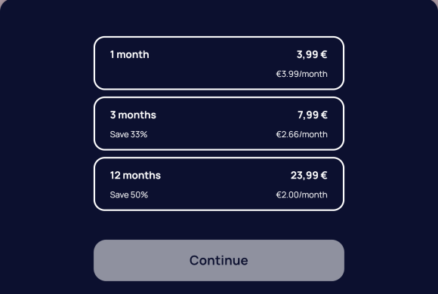Screen dimensions: 438x294
Task: Choose the quarterly subscription option
Action: tap(219, 124)
